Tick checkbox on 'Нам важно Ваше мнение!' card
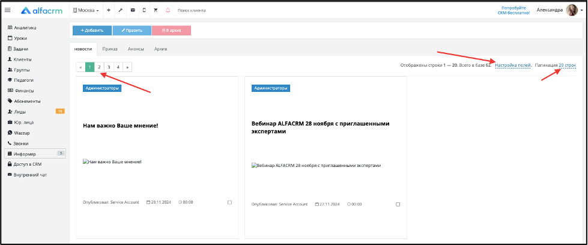Screen dimensions: 588x245 (229, 202)
